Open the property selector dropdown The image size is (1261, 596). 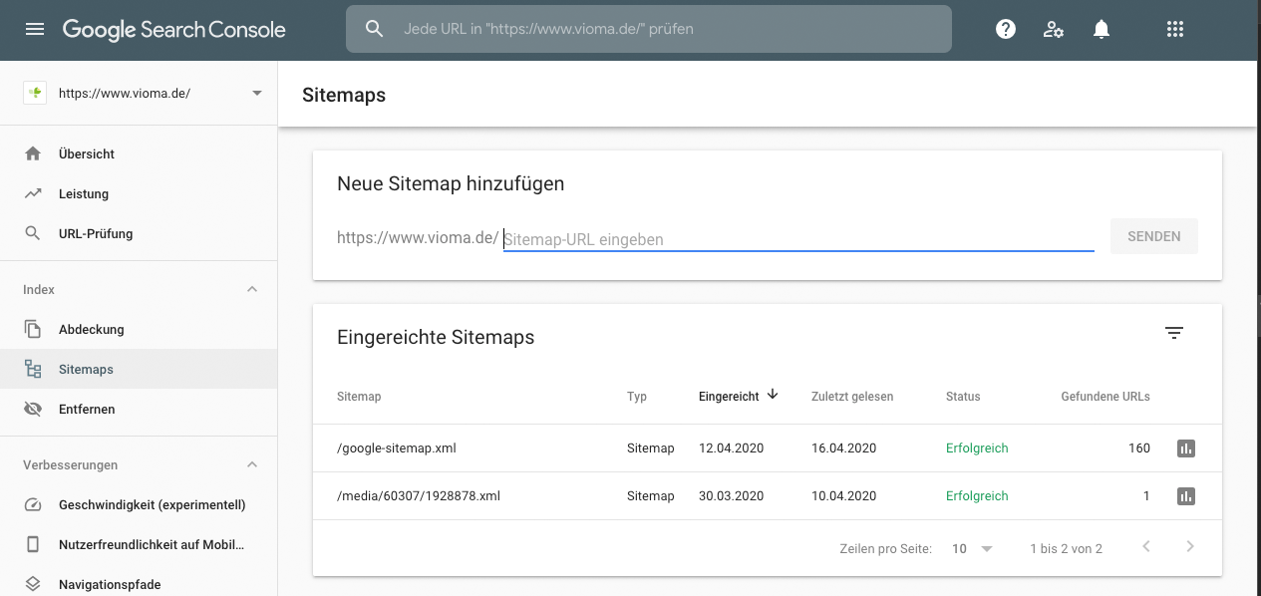coord(257,93)
